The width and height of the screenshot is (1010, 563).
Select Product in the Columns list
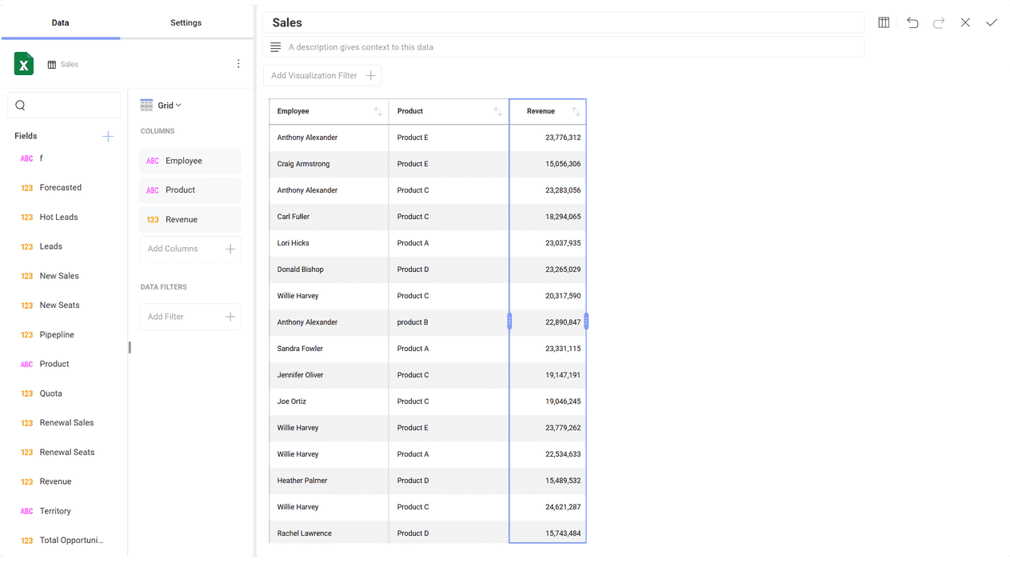click(190, 190)
